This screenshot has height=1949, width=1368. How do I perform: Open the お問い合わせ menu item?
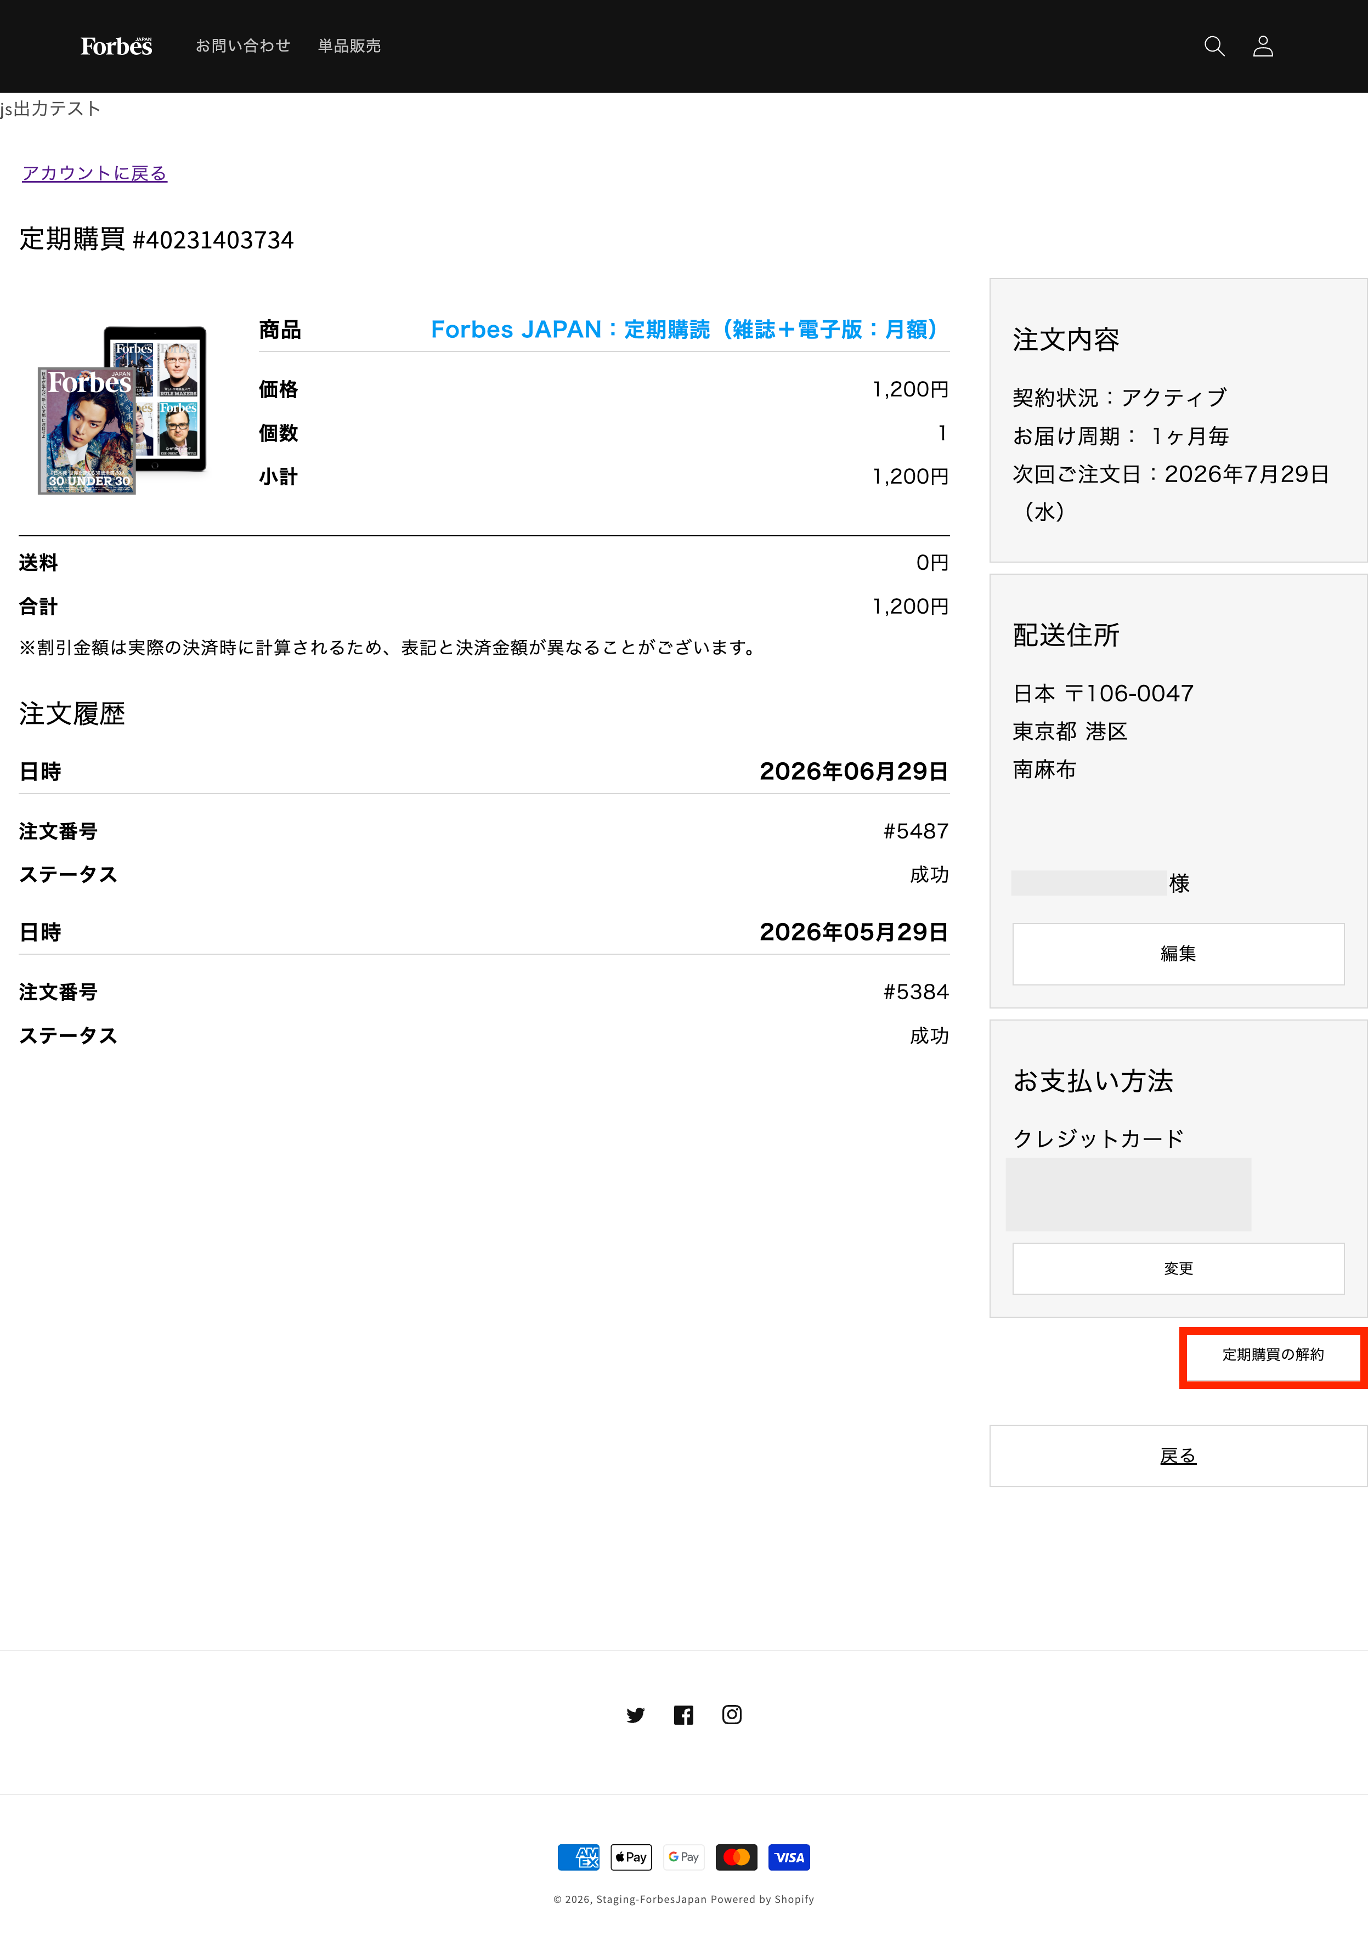(243, 46)
